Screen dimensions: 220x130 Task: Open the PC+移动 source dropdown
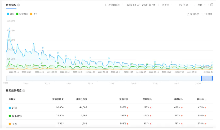[x=185, y=5]
